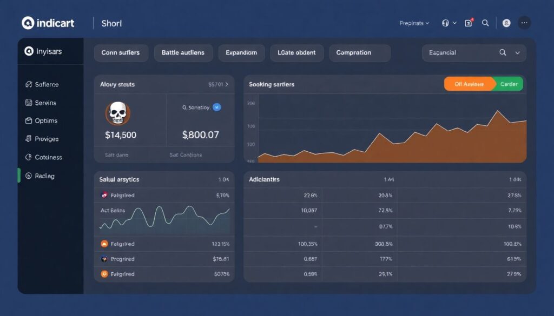Open the three-dot more options menu
Viewport: 554px width, 316px height.
pyautogui.click(x=524, y=23)
